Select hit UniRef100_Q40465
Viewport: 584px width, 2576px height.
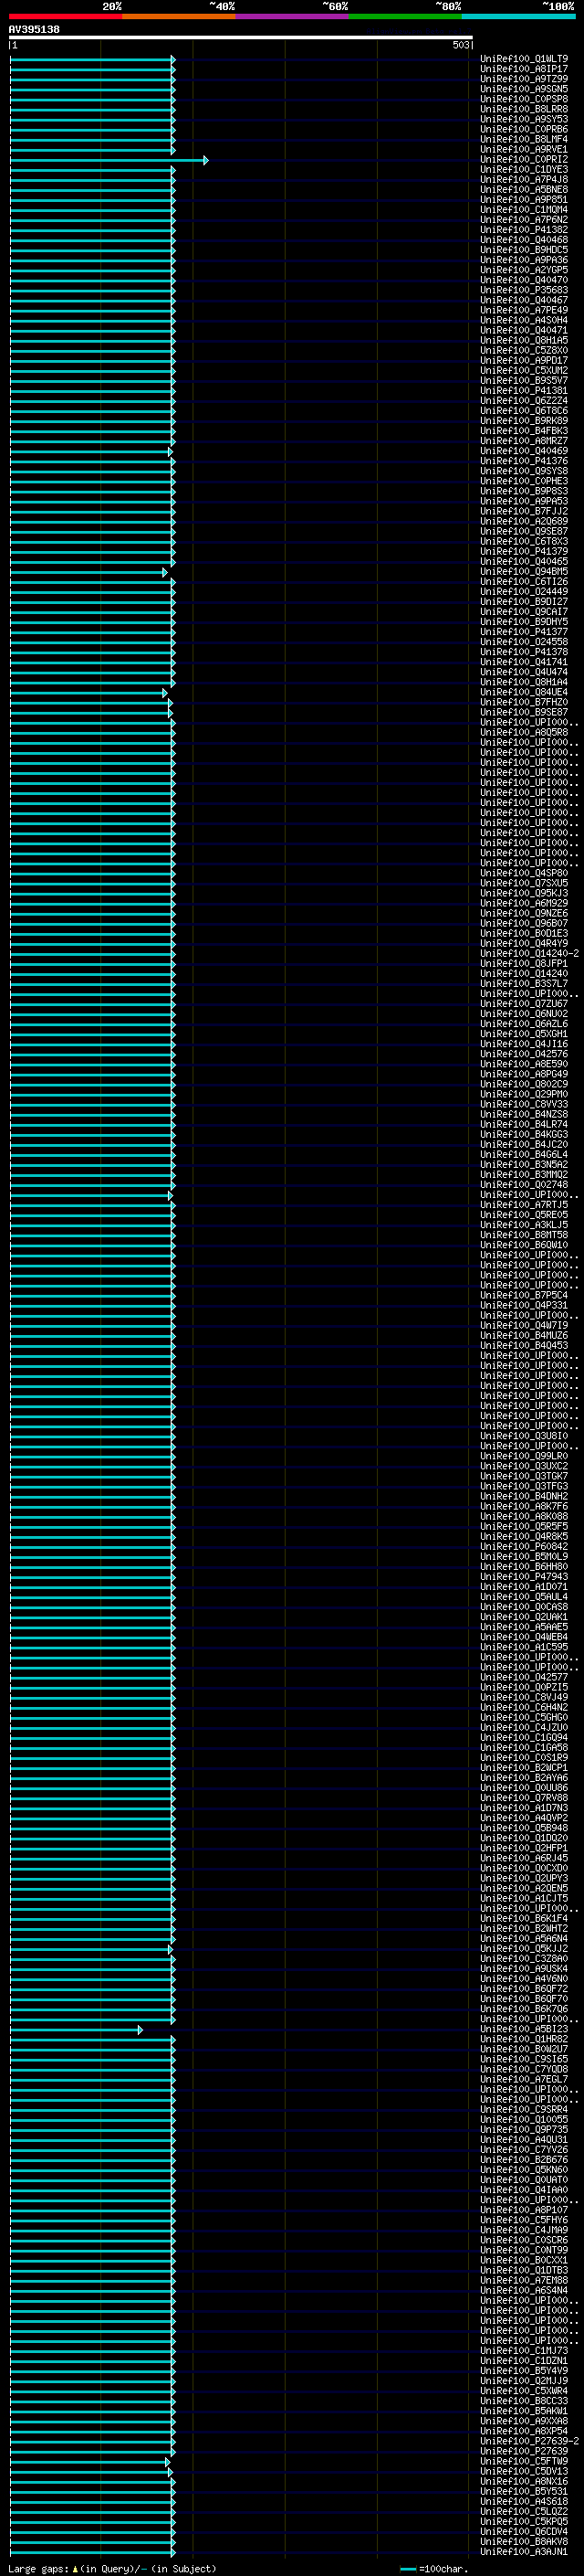point(524,562)
